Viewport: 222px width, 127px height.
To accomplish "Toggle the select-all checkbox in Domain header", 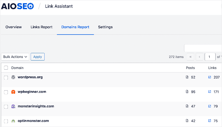I will pos(6,68).
